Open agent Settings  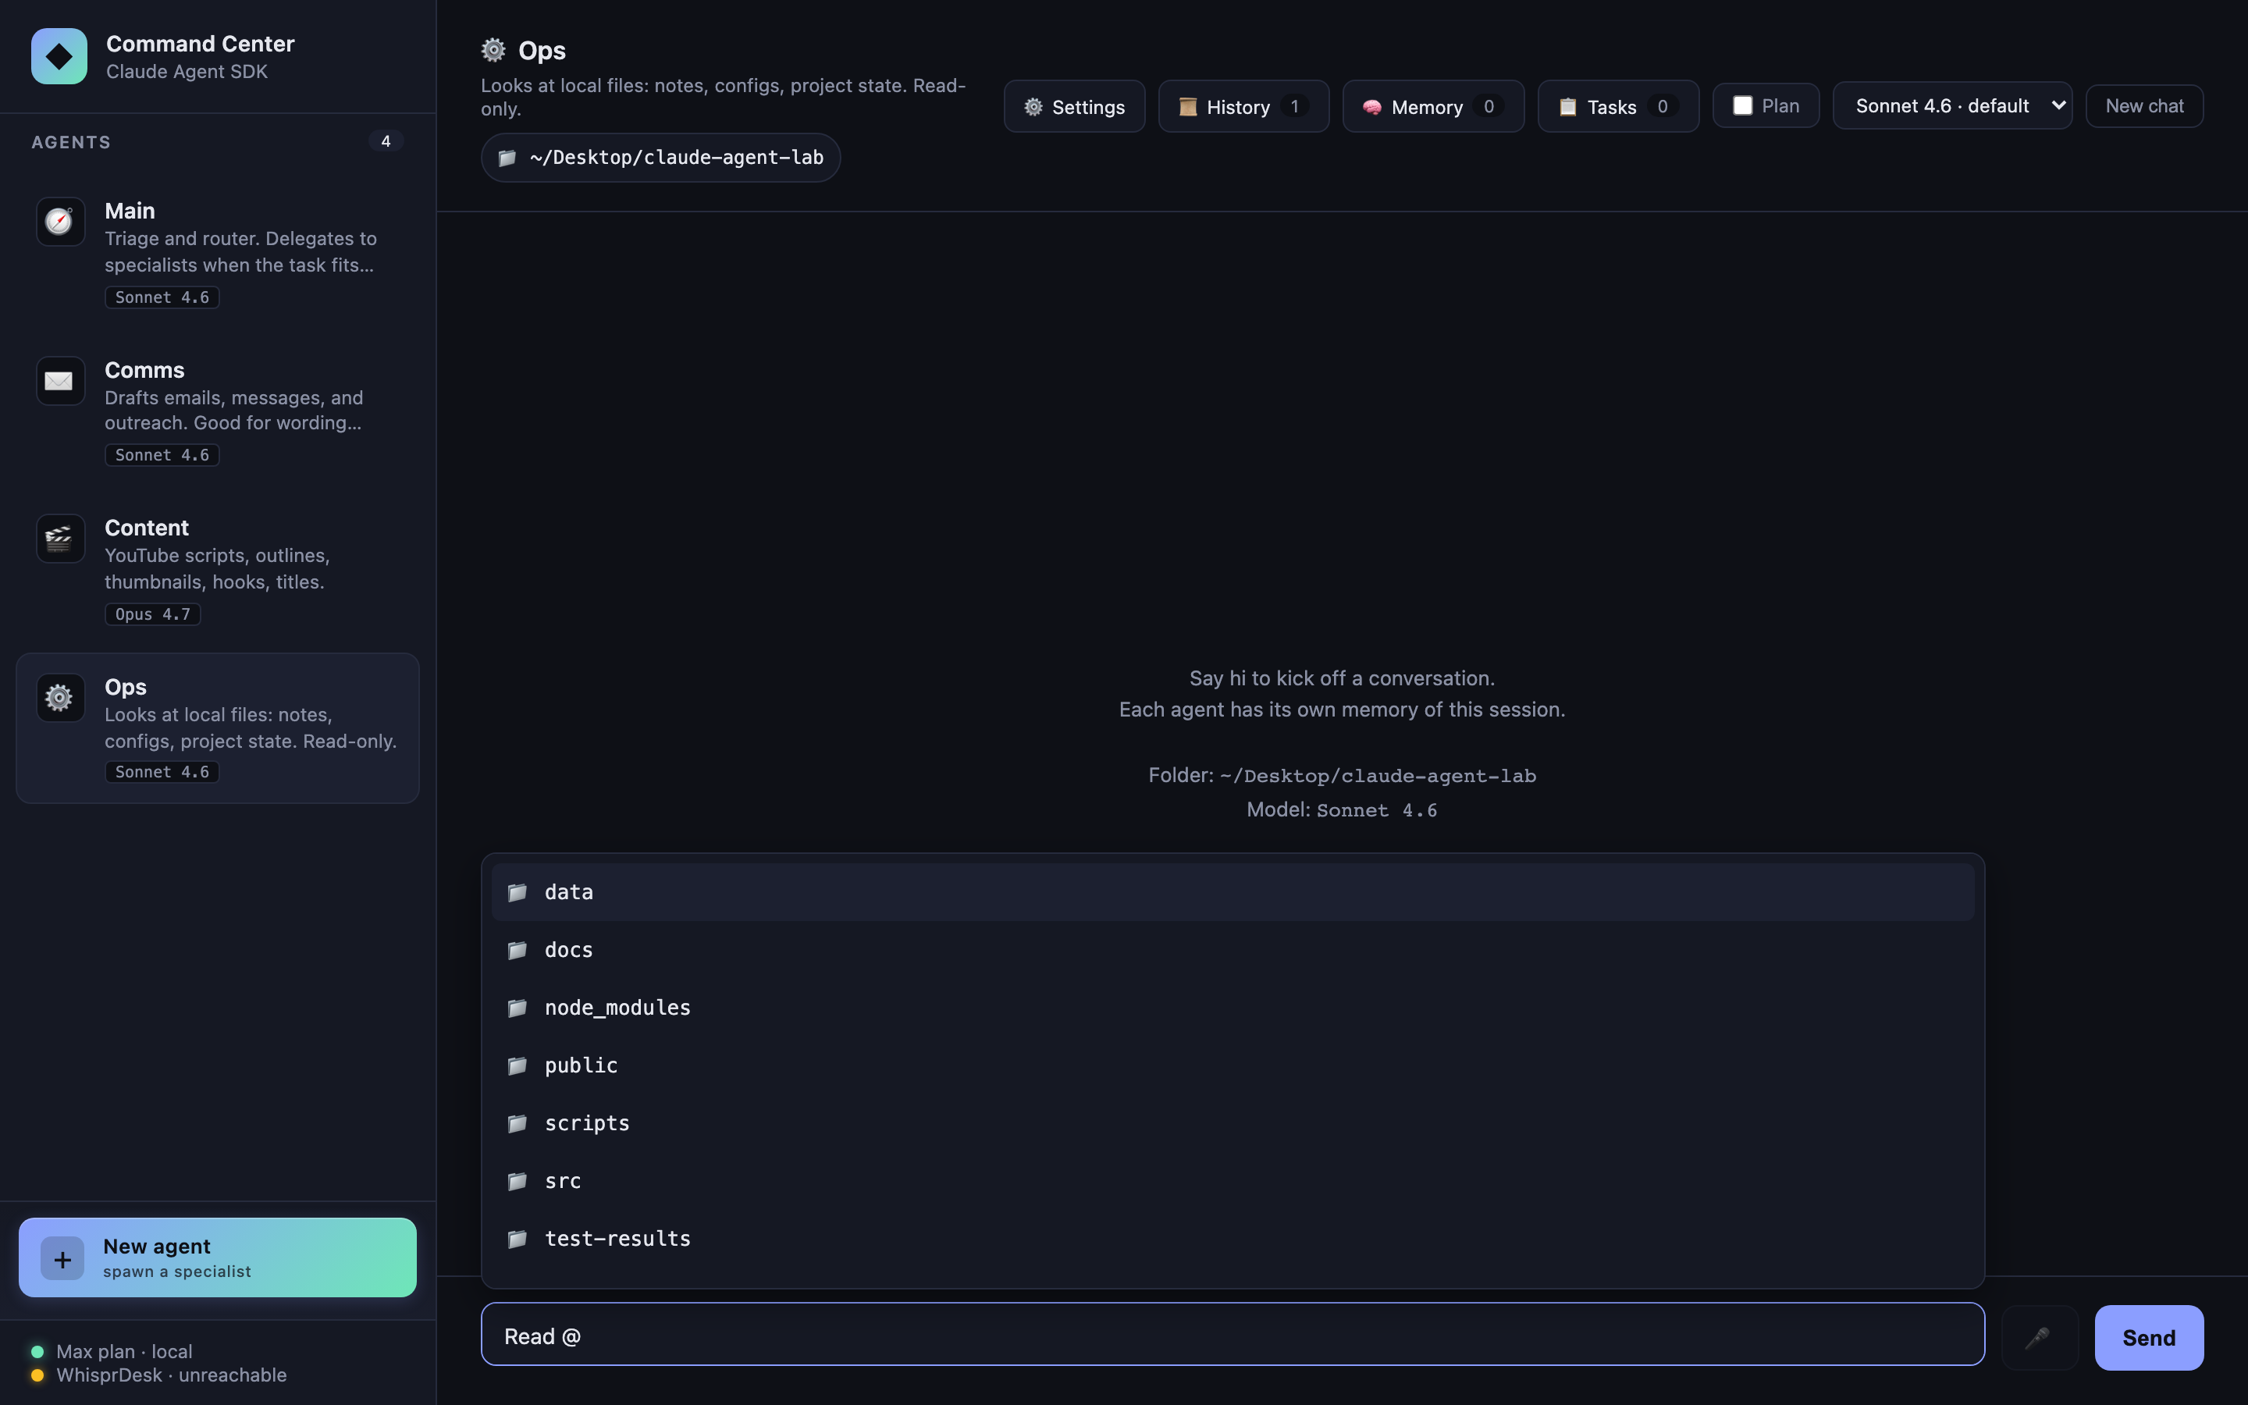(x=1074, y=107)
